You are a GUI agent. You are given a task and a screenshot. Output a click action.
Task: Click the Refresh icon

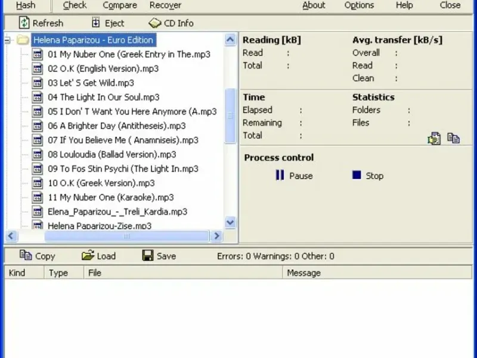point(24,23)
